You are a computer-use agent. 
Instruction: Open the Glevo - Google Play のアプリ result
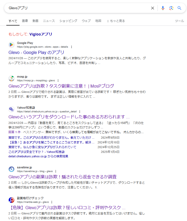click(36, 52)
